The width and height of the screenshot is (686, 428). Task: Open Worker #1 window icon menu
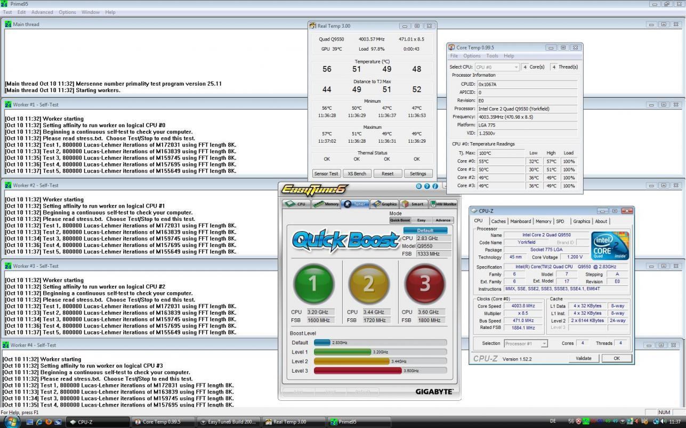point(8,104)
